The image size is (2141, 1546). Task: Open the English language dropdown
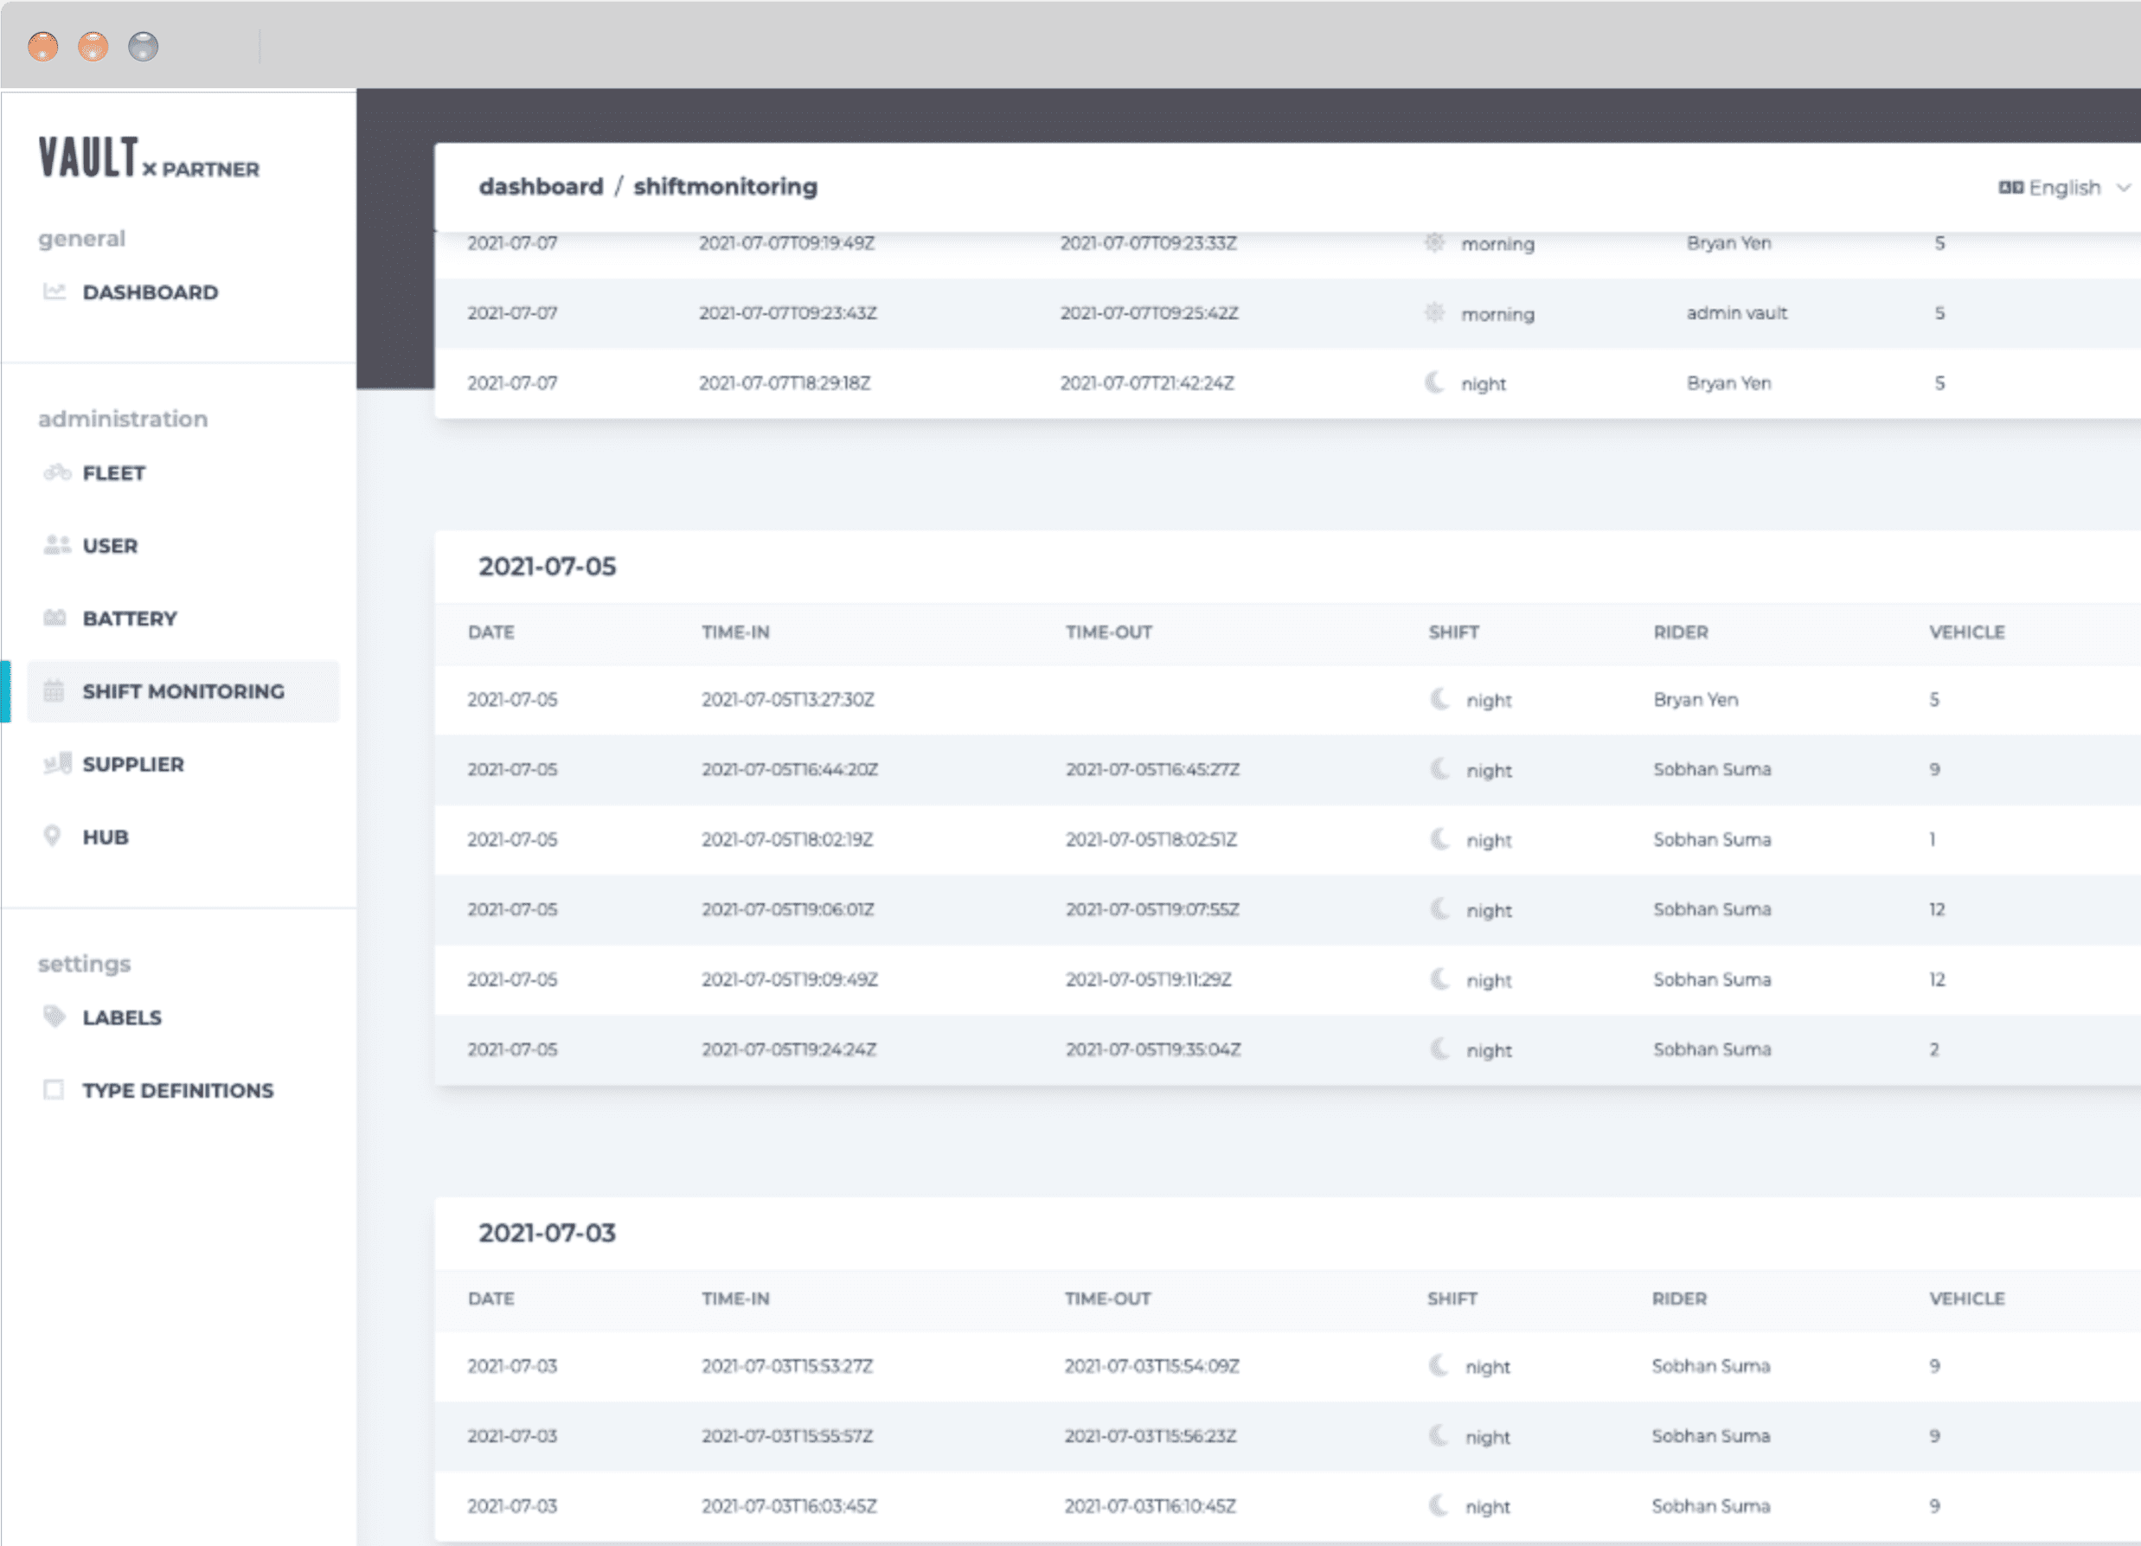(x=2064, y=188)
